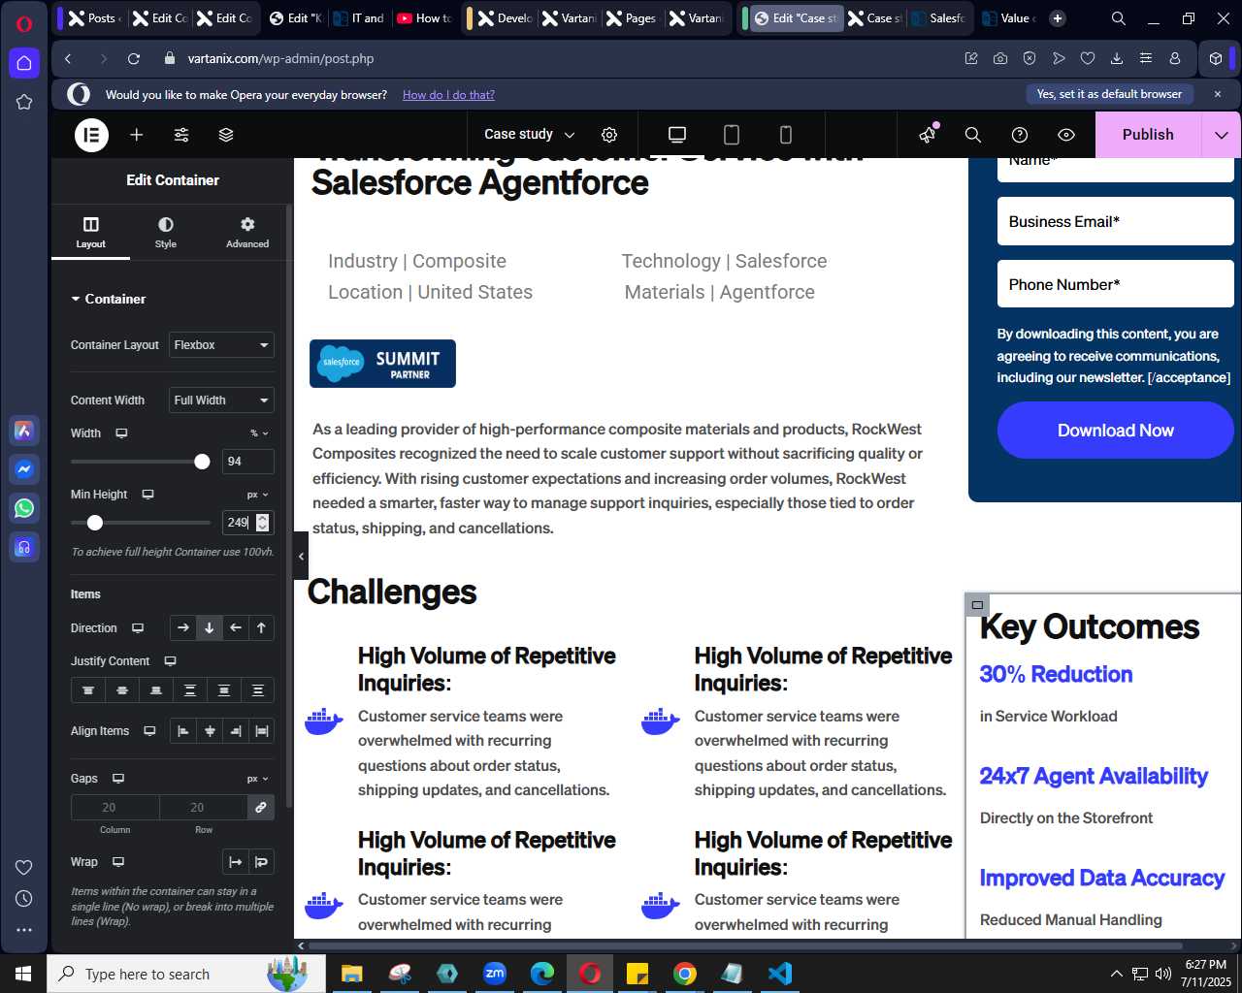
Task: Set justify content to end
Action: 156,690
